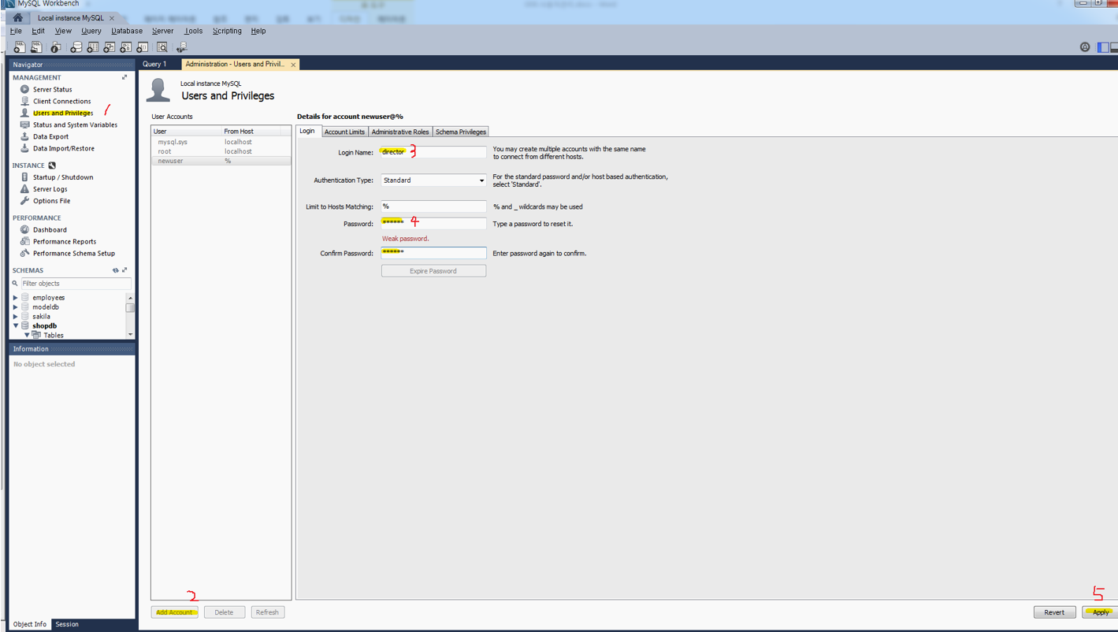The height and width of the screenshot is (632, 1118).
Task: Click the Apply button
Action: [x=1100, y=612]
